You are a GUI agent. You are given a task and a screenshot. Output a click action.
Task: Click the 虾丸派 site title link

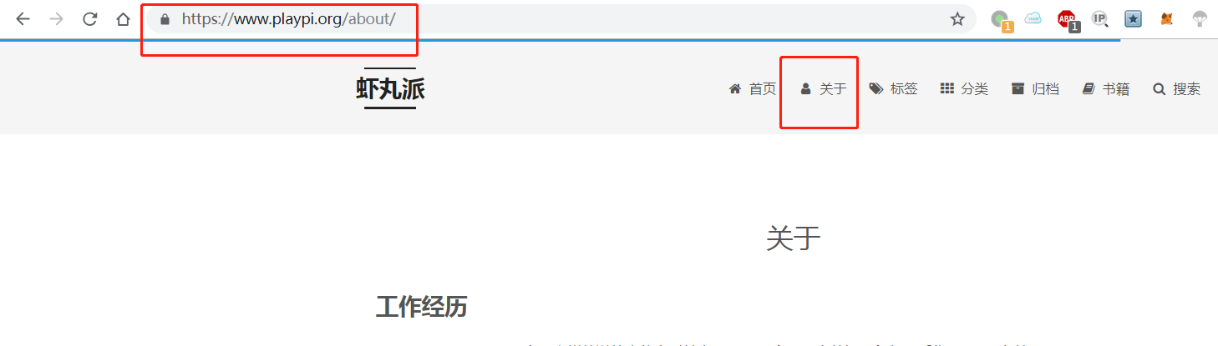click(x=390, y=88)
